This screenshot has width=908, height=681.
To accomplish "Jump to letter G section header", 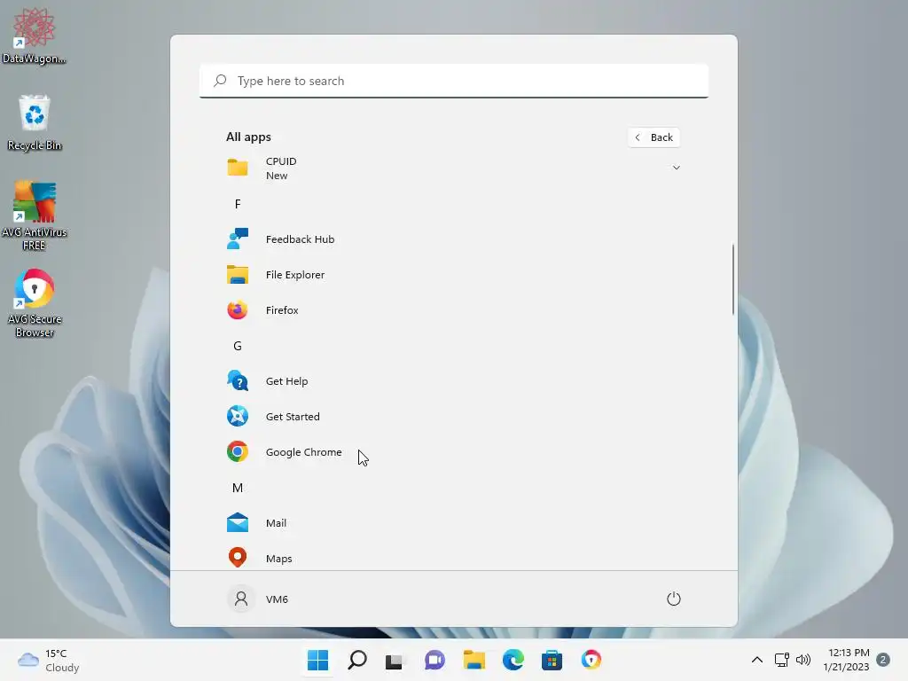I will click(238, 346).
